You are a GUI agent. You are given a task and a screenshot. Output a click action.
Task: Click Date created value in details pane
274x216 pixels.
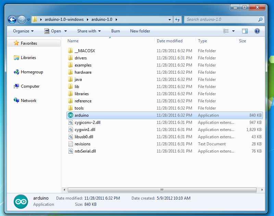[x=174, y=198]
